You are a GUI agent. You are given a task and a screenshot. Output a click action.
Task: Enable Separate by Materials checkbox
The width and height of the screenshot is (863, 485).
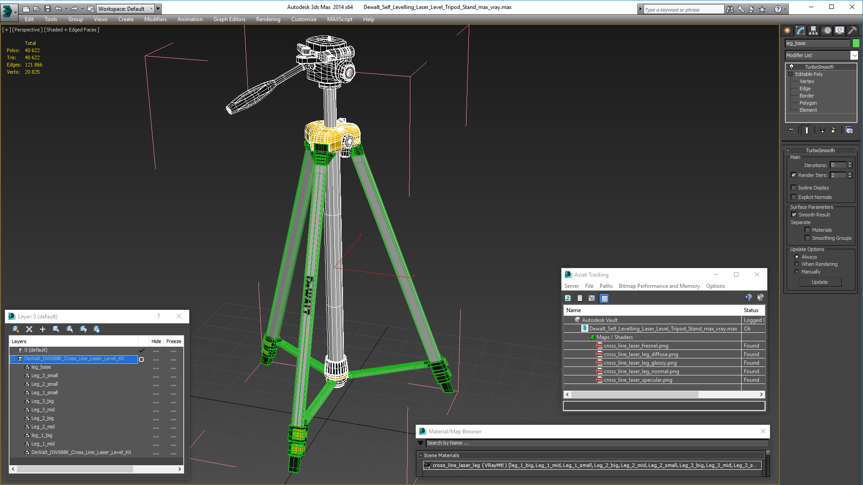[807, 230]
